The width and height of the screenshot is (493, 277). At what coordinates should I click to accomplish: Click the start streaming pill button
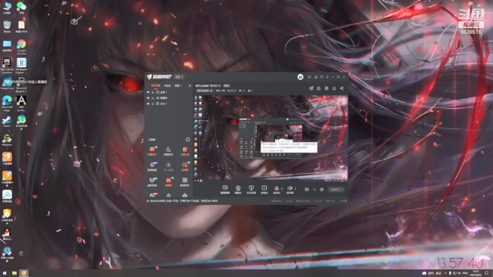(336, 190)
